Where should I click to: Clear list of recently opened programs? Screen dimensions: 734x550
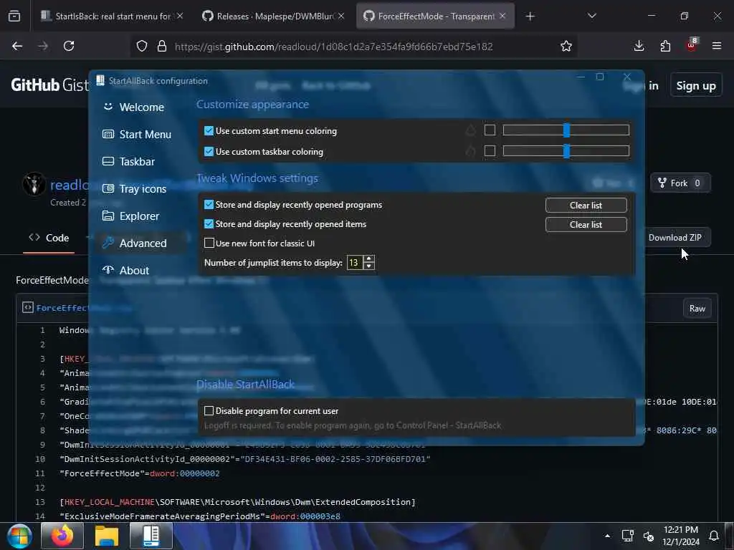click(x=586, y=206)
